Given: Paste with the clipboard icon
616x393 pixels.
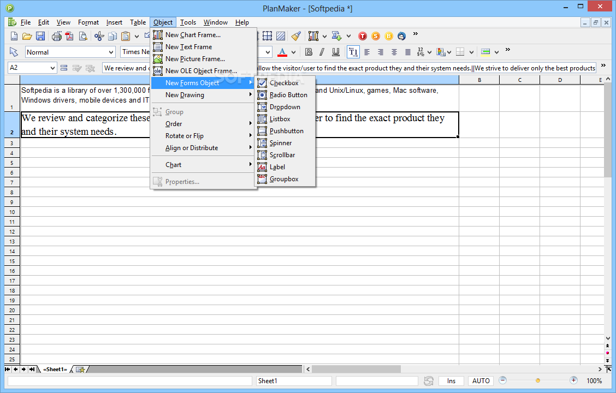Looking at the screenshot, I should tap(125, 36).
